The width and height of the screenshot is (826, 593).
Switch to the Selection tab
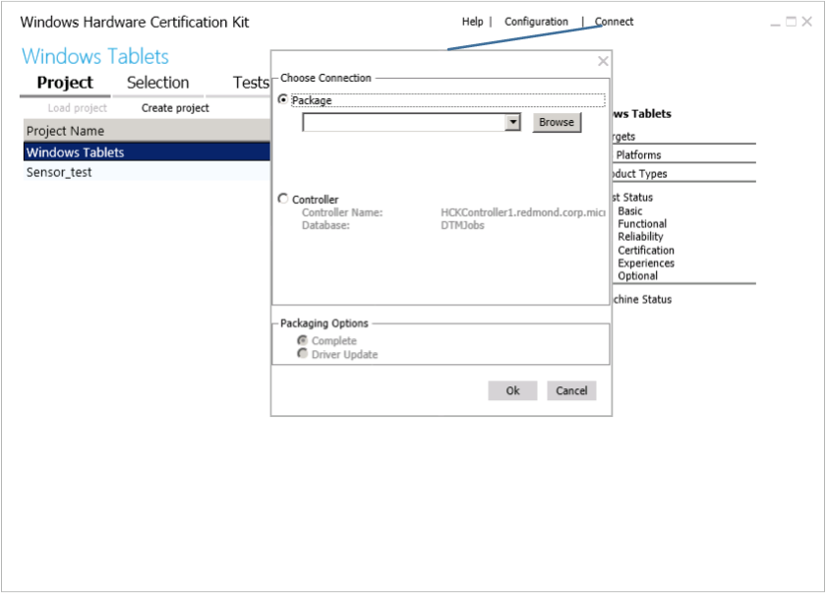point(157,83)
